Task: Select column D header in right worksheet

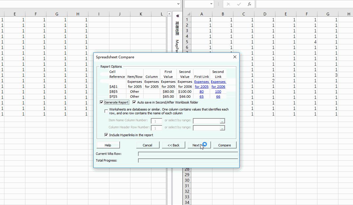Action: [x=265, y=14]
